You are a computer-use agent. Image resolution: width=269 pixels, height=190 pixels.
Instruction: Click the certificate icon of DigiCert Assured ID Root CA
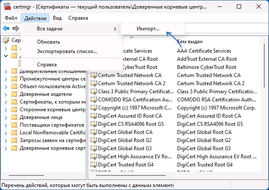click(94, 116)
